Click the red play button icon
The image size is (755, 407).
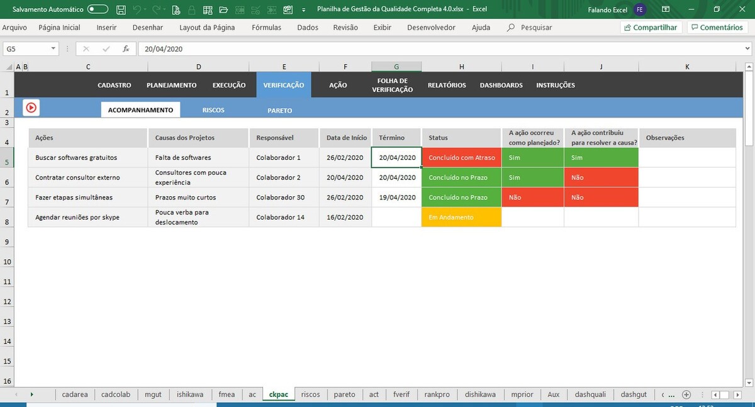(x=31, y=108)
